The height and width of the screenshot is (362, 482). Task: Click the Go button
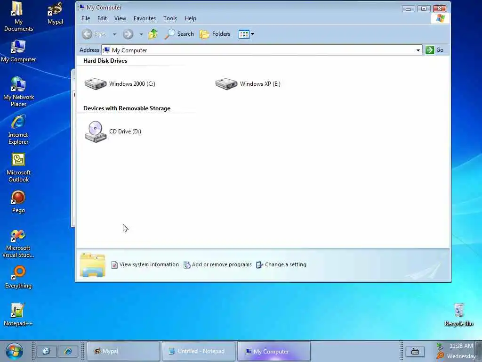pyautogui.click(x=434, y=50)
